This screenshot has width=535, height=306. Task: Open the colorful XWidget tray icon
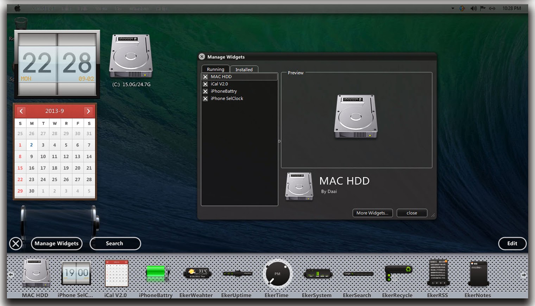[x=462, y=8]
